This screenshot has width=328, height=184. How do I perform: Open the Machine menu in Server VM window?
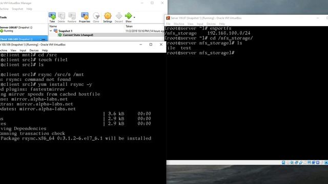[x=179, y=24]
